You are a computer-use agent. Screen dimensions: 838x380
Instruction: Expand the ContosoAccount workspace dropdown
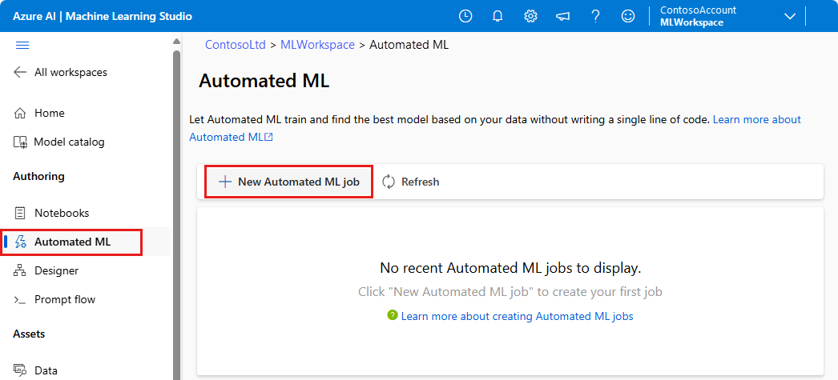pos(789,17)
